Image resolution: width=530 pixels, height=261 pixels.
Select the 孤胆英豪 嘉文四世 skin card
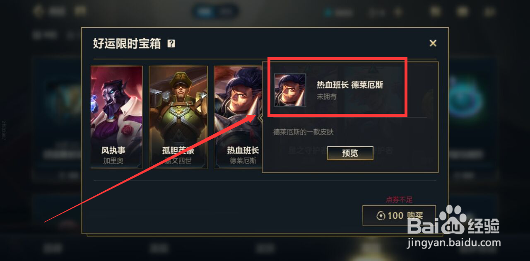click(x=178, y=117)
